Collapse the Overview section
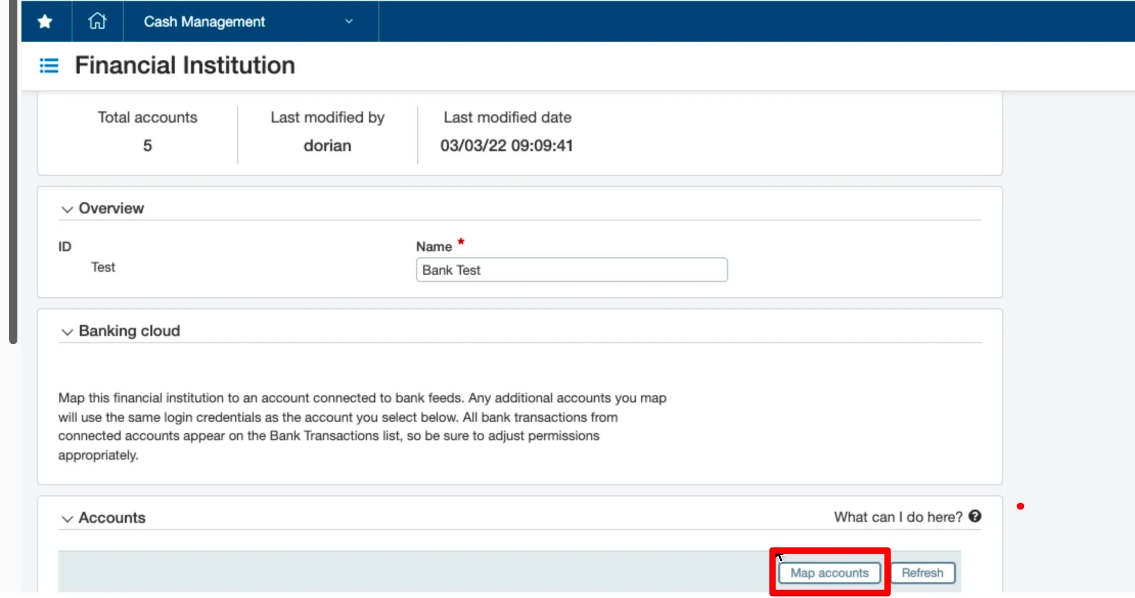 click(67, 209)
